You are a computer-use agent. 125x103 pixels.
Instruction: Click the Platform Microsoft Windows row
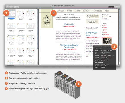(x=102, y=64)
